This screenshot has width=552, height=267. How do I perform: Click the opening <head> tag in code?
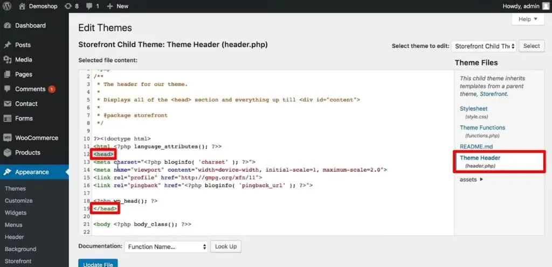103,154
